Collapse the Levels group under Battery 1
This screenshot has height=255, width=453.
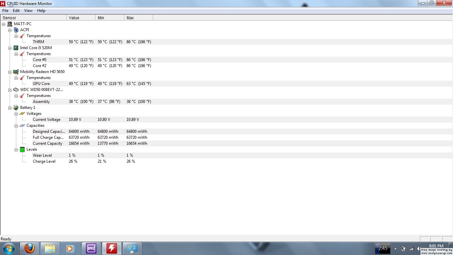[16, 149]
